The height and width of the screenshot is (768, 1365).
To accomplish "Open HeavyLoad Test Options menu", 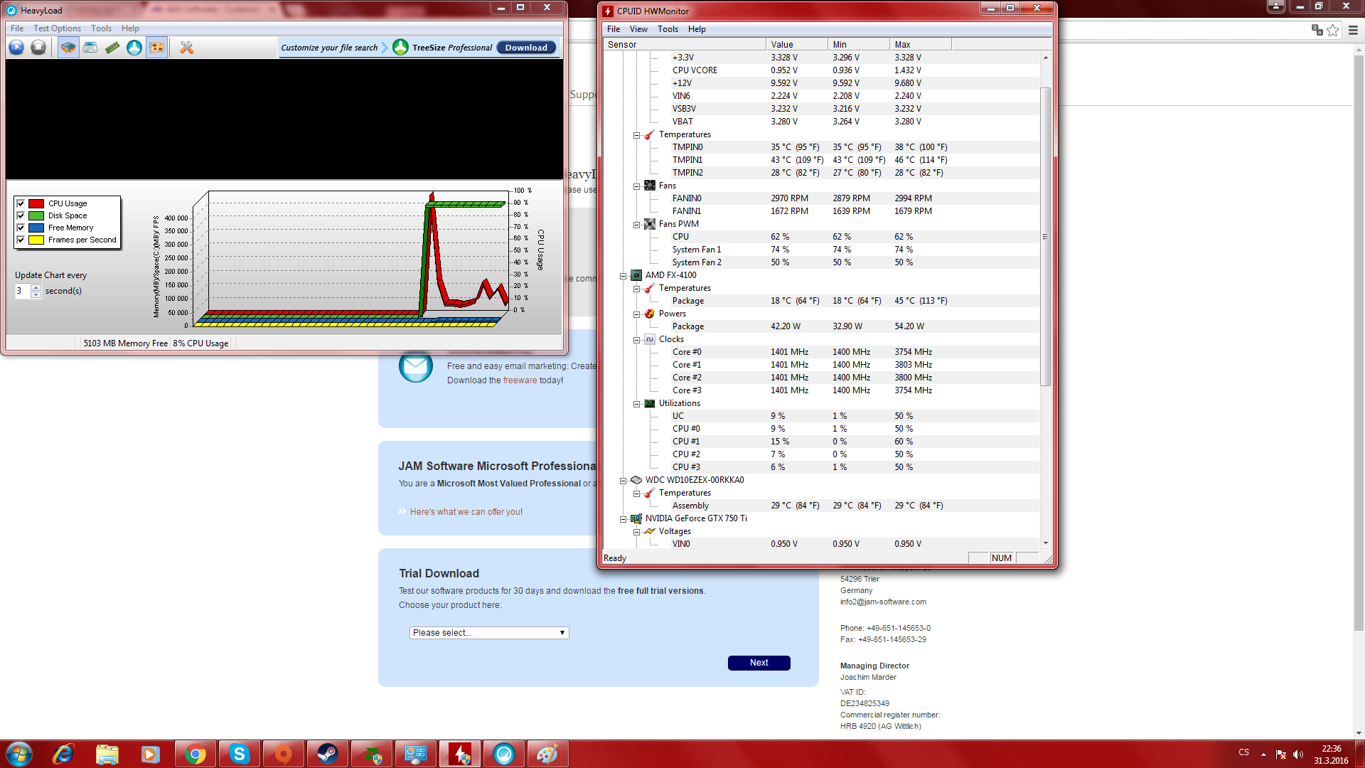I will [57, 28].
